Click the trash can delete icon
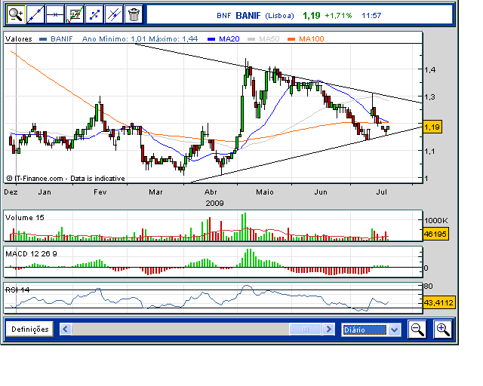 coord(133,14)
